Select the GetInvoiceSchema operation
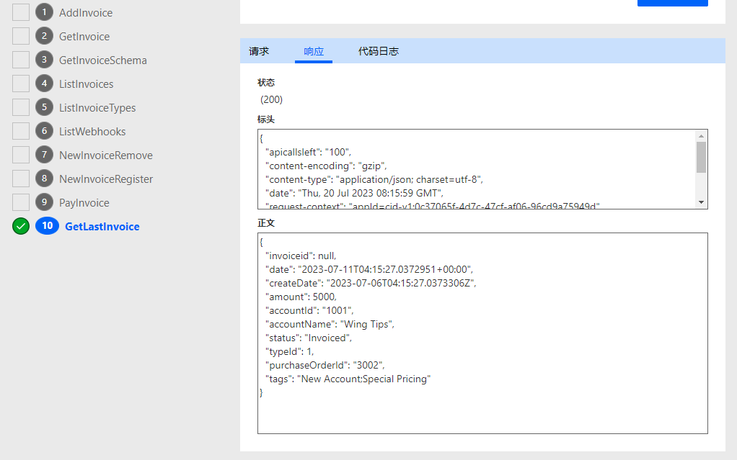This screenshot has height=460, width=737. coord(103,60)
